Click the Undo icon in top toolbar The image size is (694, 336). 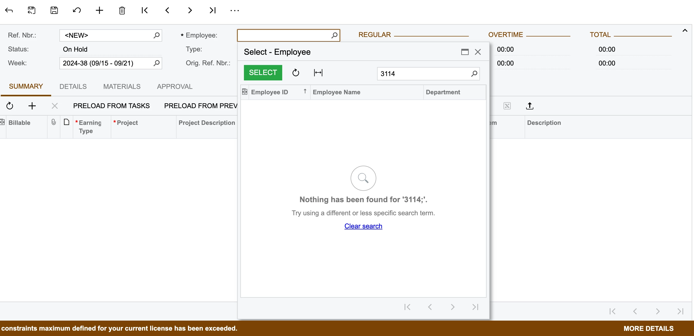point(77,10)
